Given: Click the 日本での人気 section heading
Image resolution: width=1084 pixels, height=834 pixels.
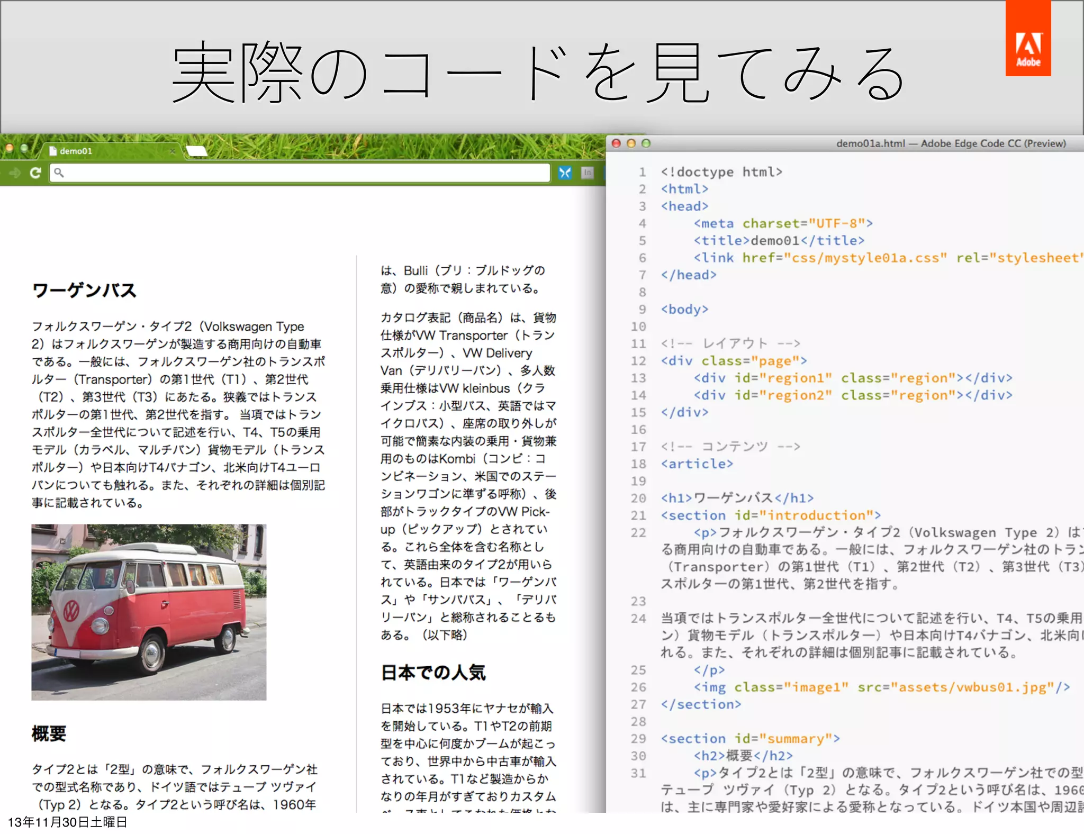Looking at the screenshot, I should (433, 673).
